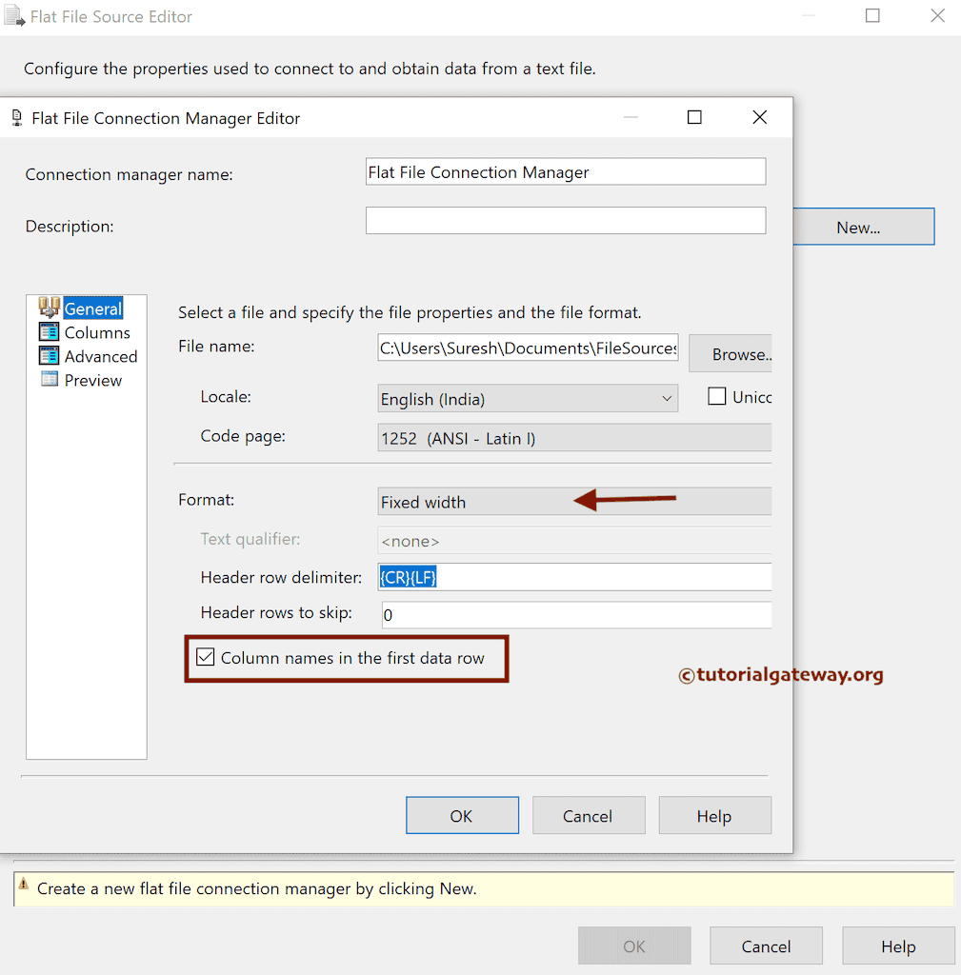The image size is (961, 975).
Task: Click the Connection manager name field
Action: pos(566,171)
